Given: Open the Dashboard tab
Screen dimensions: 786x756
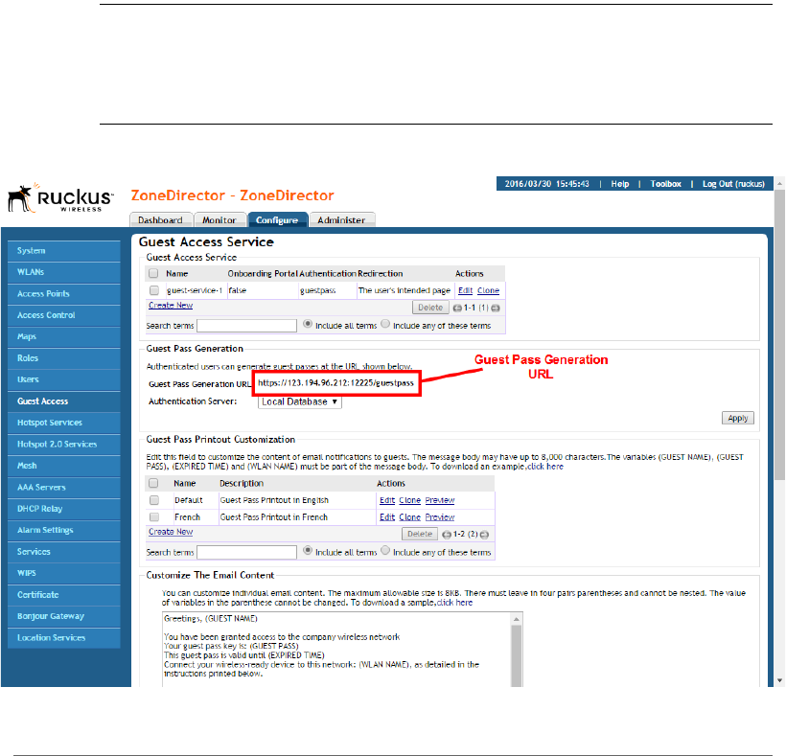Looking at the screenshot, I should click(x=160, y=220).
